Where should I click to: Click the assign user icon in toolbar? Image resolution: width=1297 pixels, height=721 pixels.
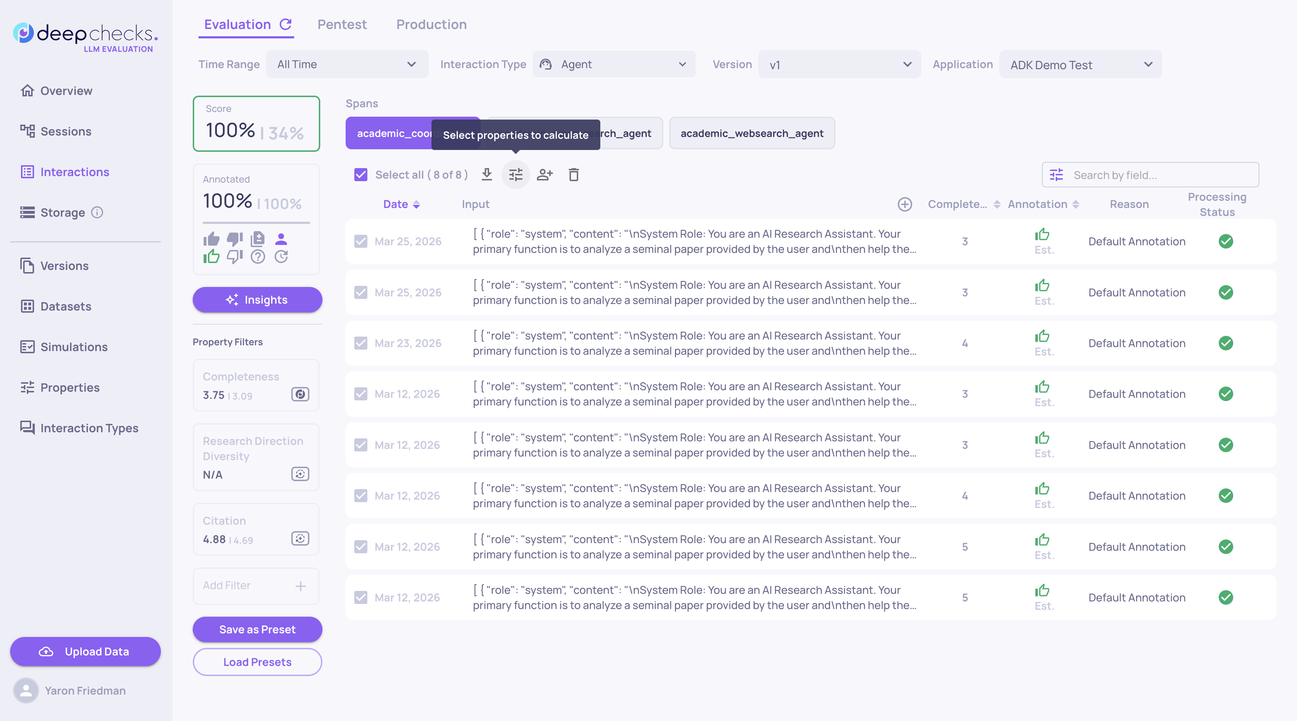tap(544, 175)
